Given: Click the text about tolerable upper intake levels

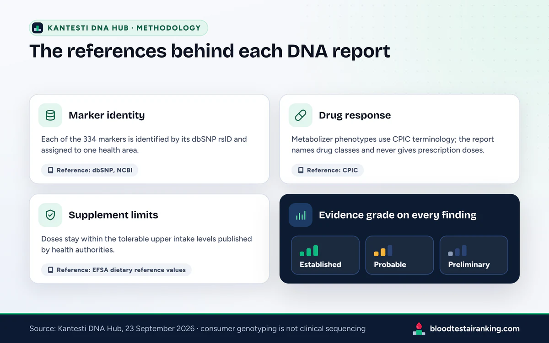Looking at the screenshot, I should pyautogui.click(x=146, y=244).
